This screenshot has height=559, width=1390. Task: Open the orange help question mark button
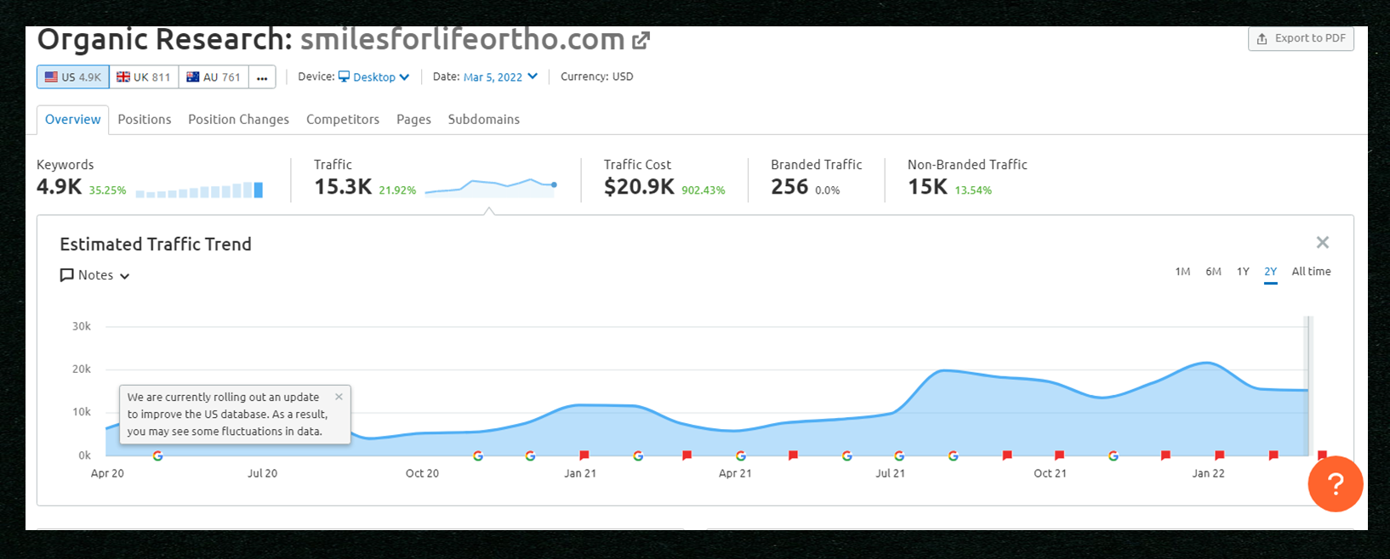(x=1336, y=484)
